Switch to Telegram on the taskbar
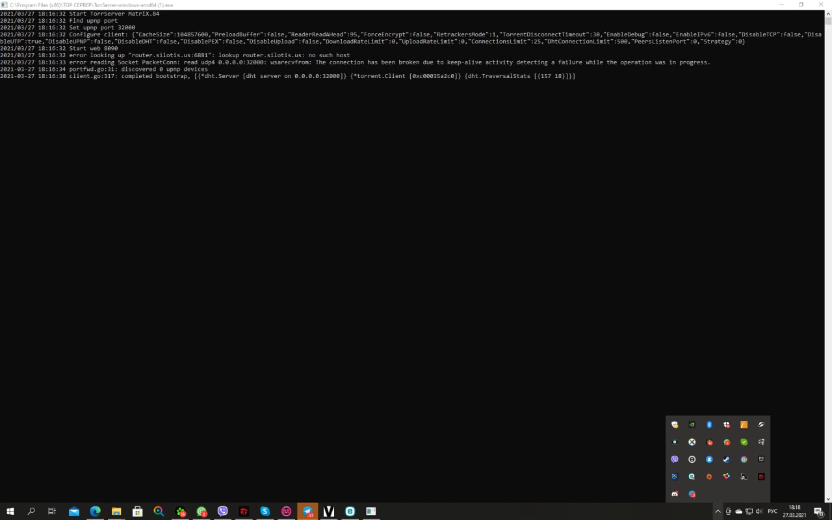Screen dimensions: 832x520 [307, 512]
